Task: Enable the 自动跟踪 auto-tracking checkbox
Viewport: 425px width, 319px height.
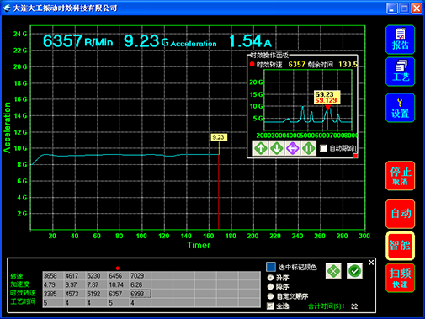Action: pos(323,148)
